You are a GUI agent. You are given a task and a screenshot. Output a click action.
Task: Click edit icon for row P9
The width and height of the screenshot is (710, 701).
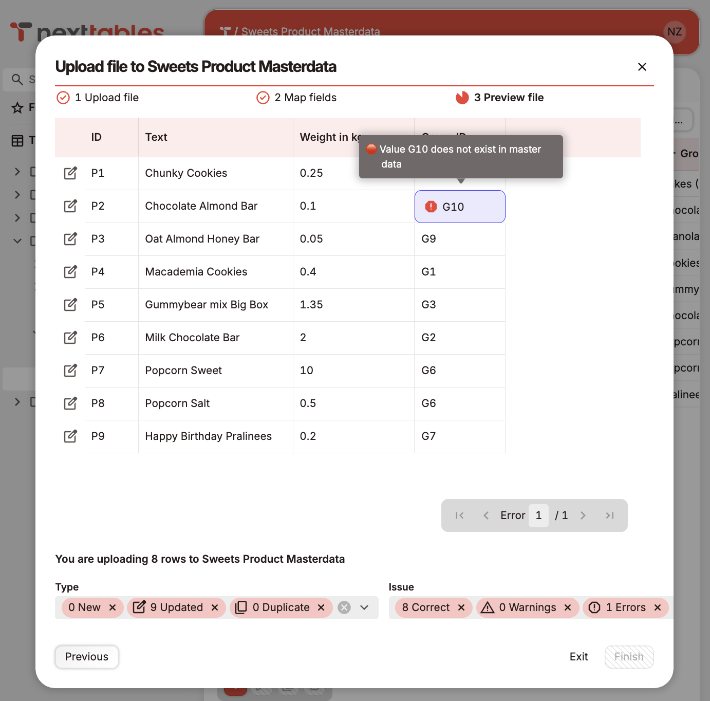pos(70,436)
